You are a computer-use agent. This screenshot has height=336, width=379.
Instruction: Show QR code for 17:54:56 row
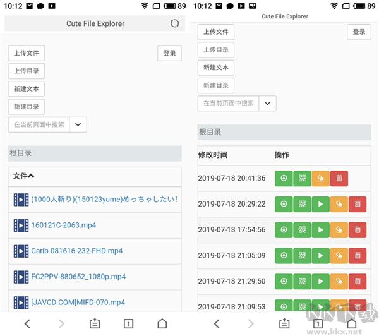coord(302,230)
